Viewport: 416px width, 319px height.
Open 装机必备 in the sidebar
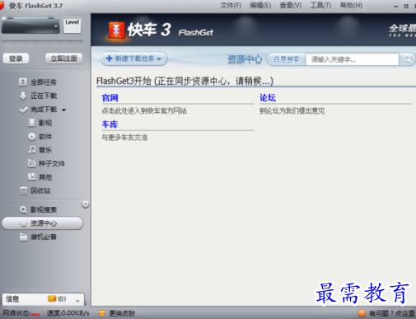click(x=44, y=237)
